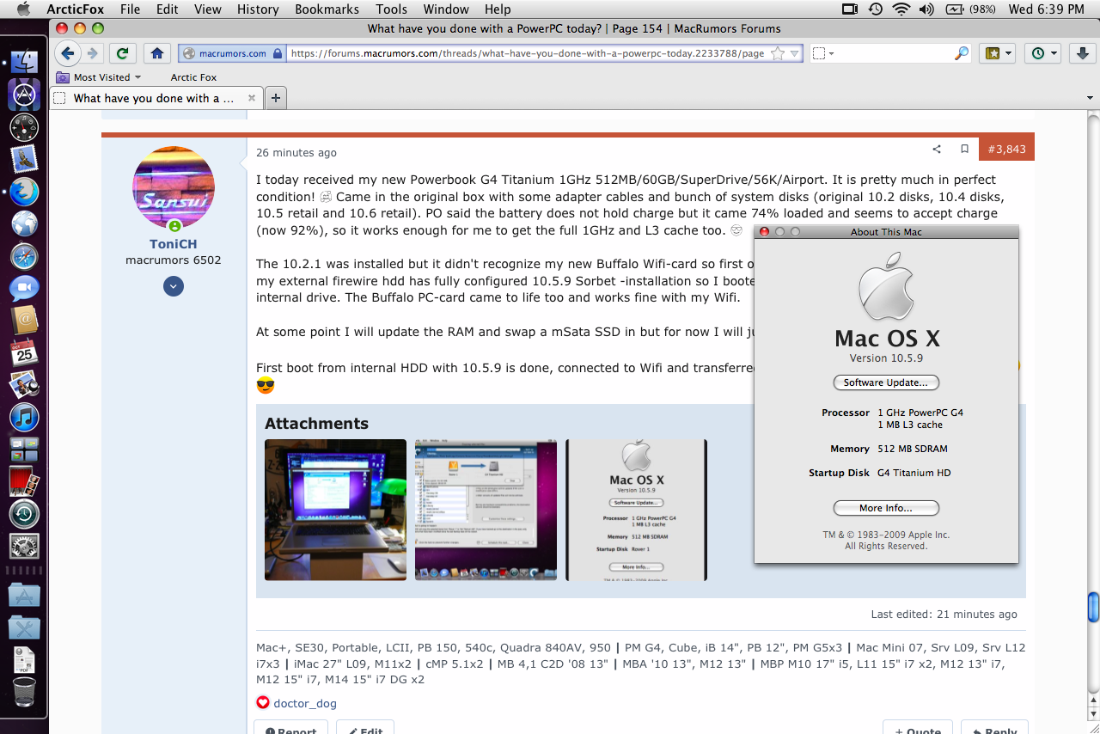Screen dimensions: 1100x734
Task: Open the Tools menu
Action: pos(391,9)
